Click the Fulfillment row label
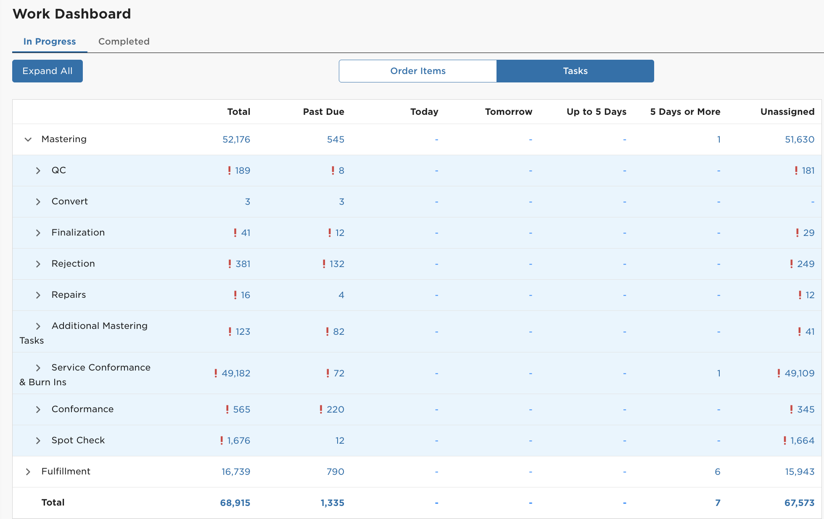Viewport: 824px width, 519px height. click(x=66, y=471)
